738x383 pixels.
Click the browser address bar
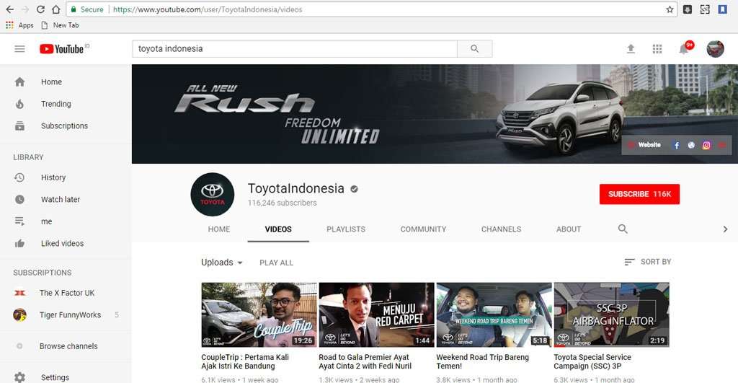[371, 9]
